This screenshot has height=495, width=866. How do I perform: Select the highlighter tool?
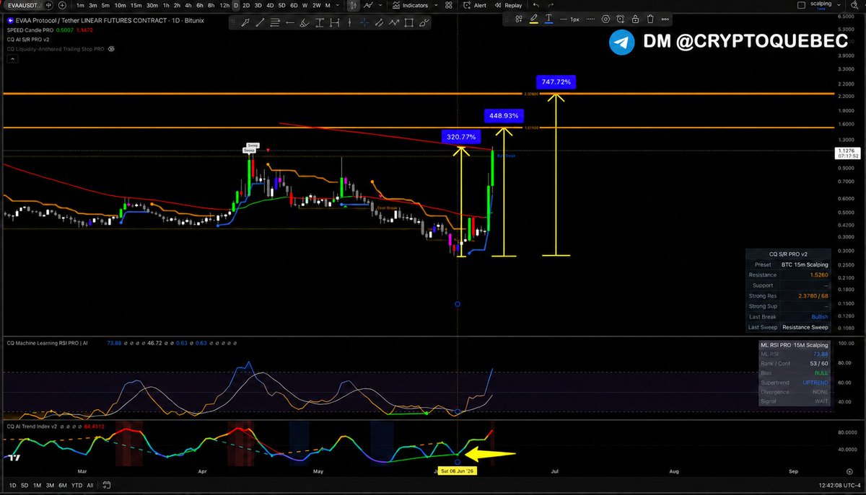point(304,23)
